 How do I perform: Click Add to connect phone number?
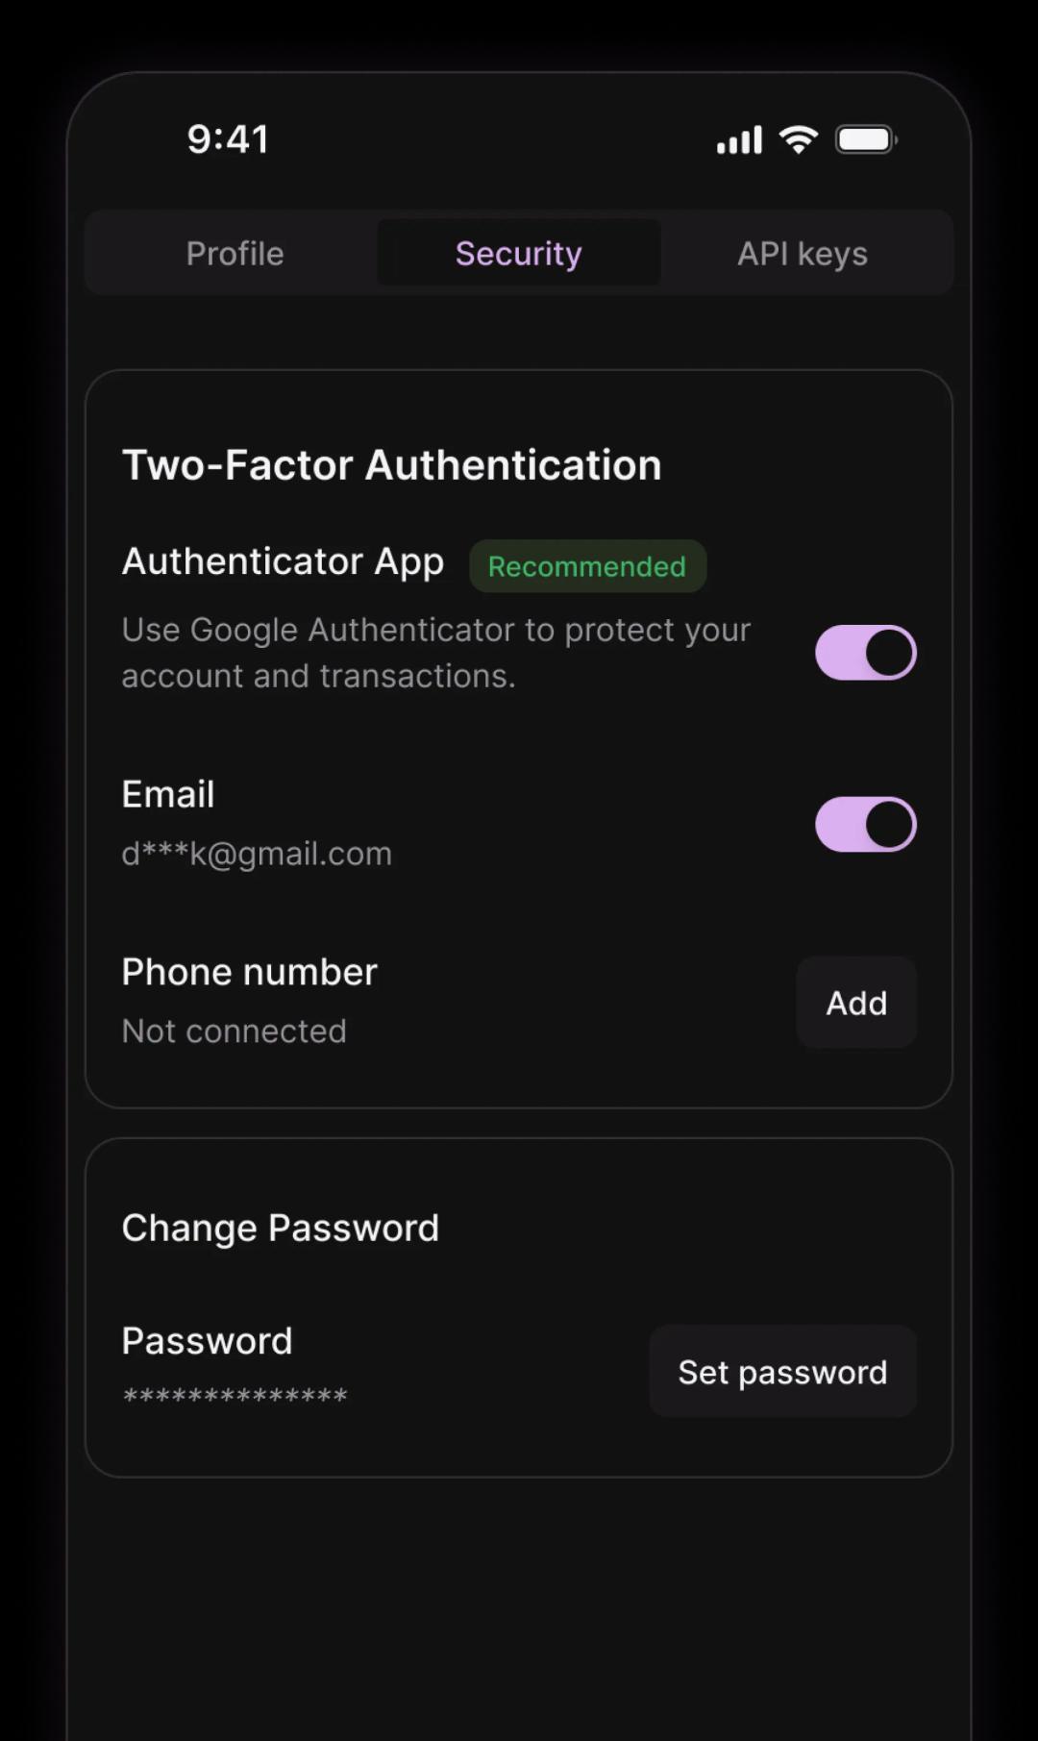[x=855, y=1003]
